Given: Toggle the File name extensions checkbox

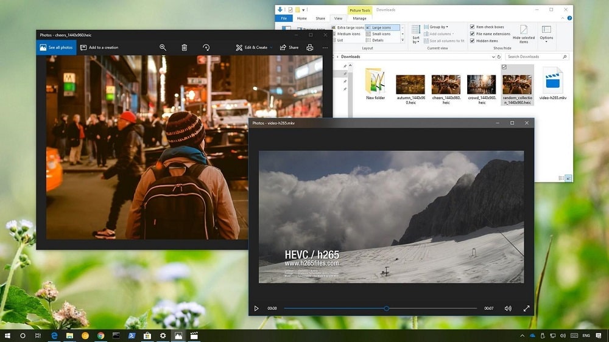Looking at the screenshot, I should (473, 34).
